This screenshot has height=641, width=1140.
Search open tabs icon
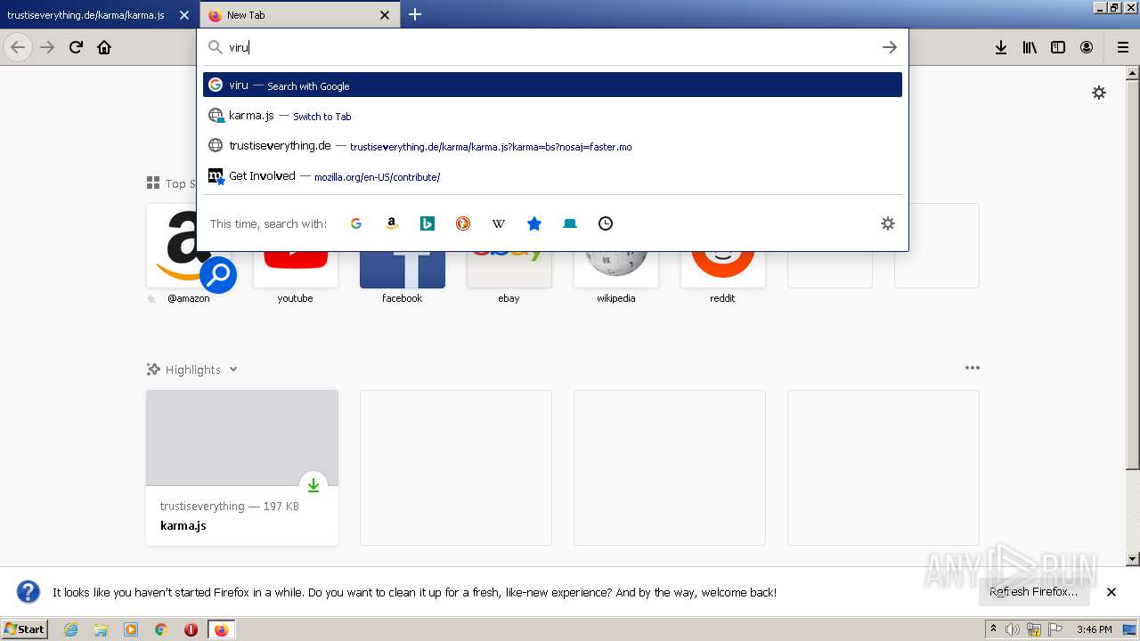[570, 223]
